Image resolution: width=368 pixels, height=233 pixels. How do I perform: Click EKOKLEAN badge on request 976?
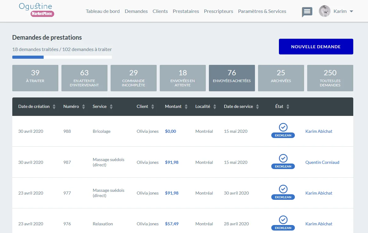click(x=283, y=228)
